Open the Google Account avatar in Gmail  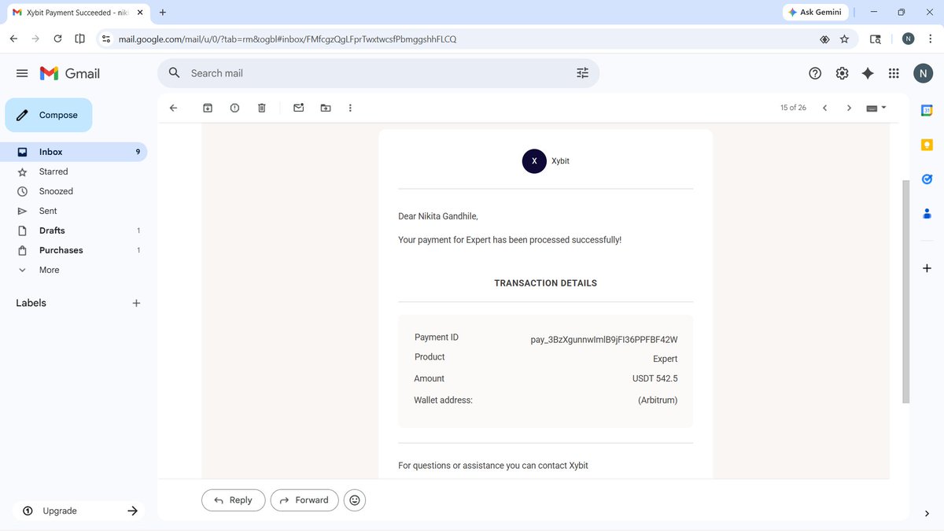pyautogui.click(x=923, y=73)
